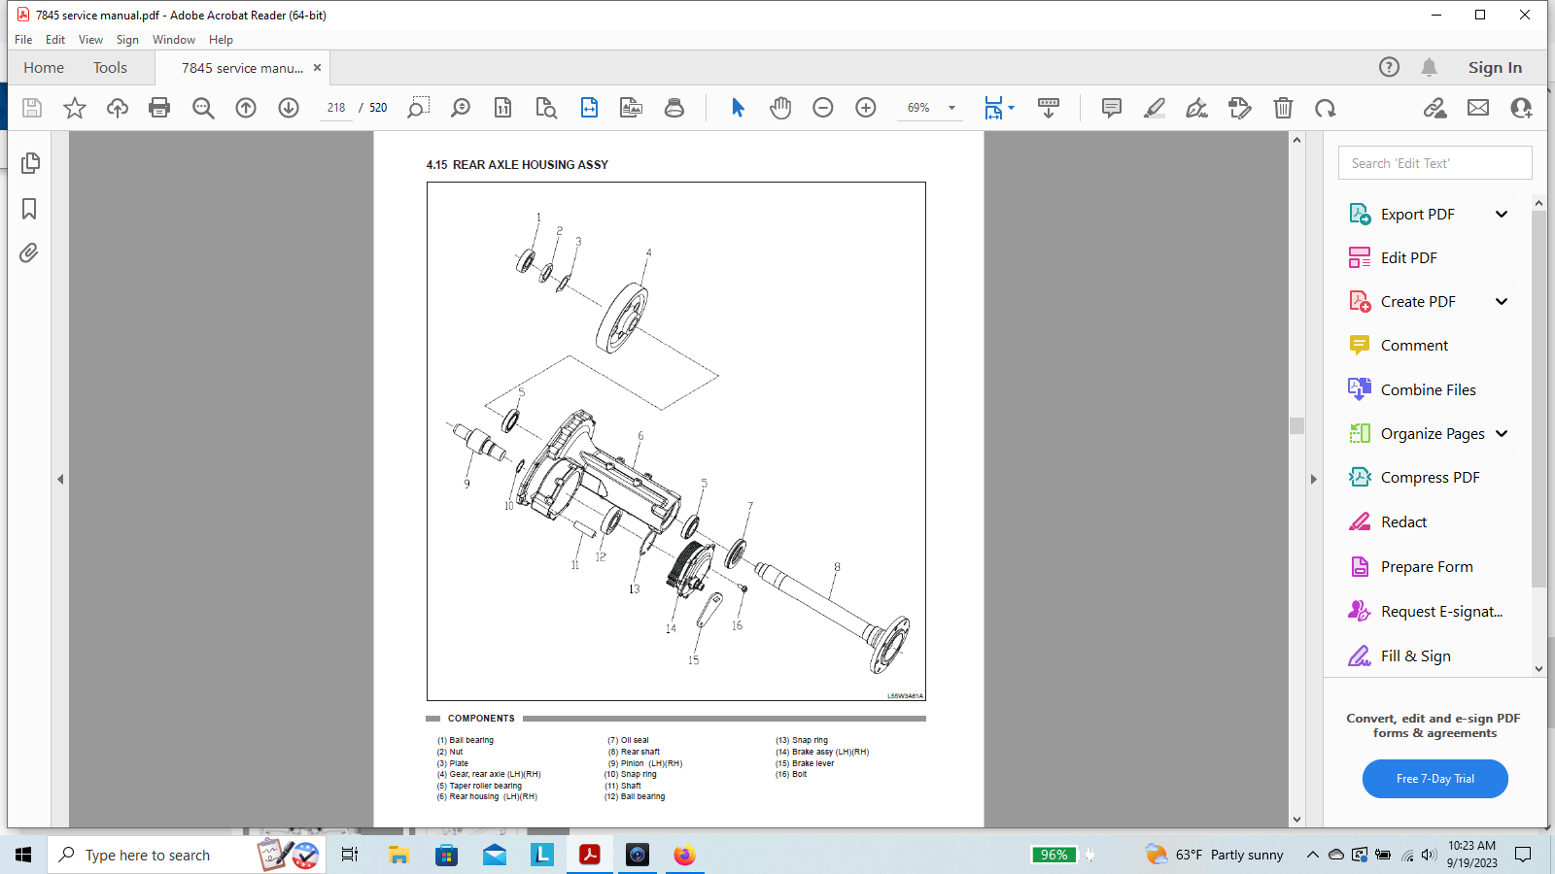Share link to file icon
Viewport: 1555px width, 874px height.
1434,108
